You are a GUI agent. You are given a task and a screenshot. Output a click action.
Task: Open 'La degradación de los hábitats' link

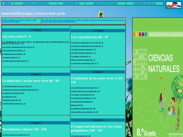(x=83, y=98)
